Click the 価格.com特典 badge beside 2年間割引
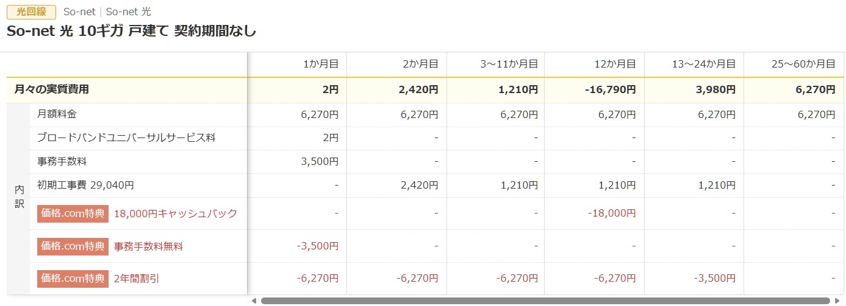Screen dimensions: 846x306 point(73,279)
